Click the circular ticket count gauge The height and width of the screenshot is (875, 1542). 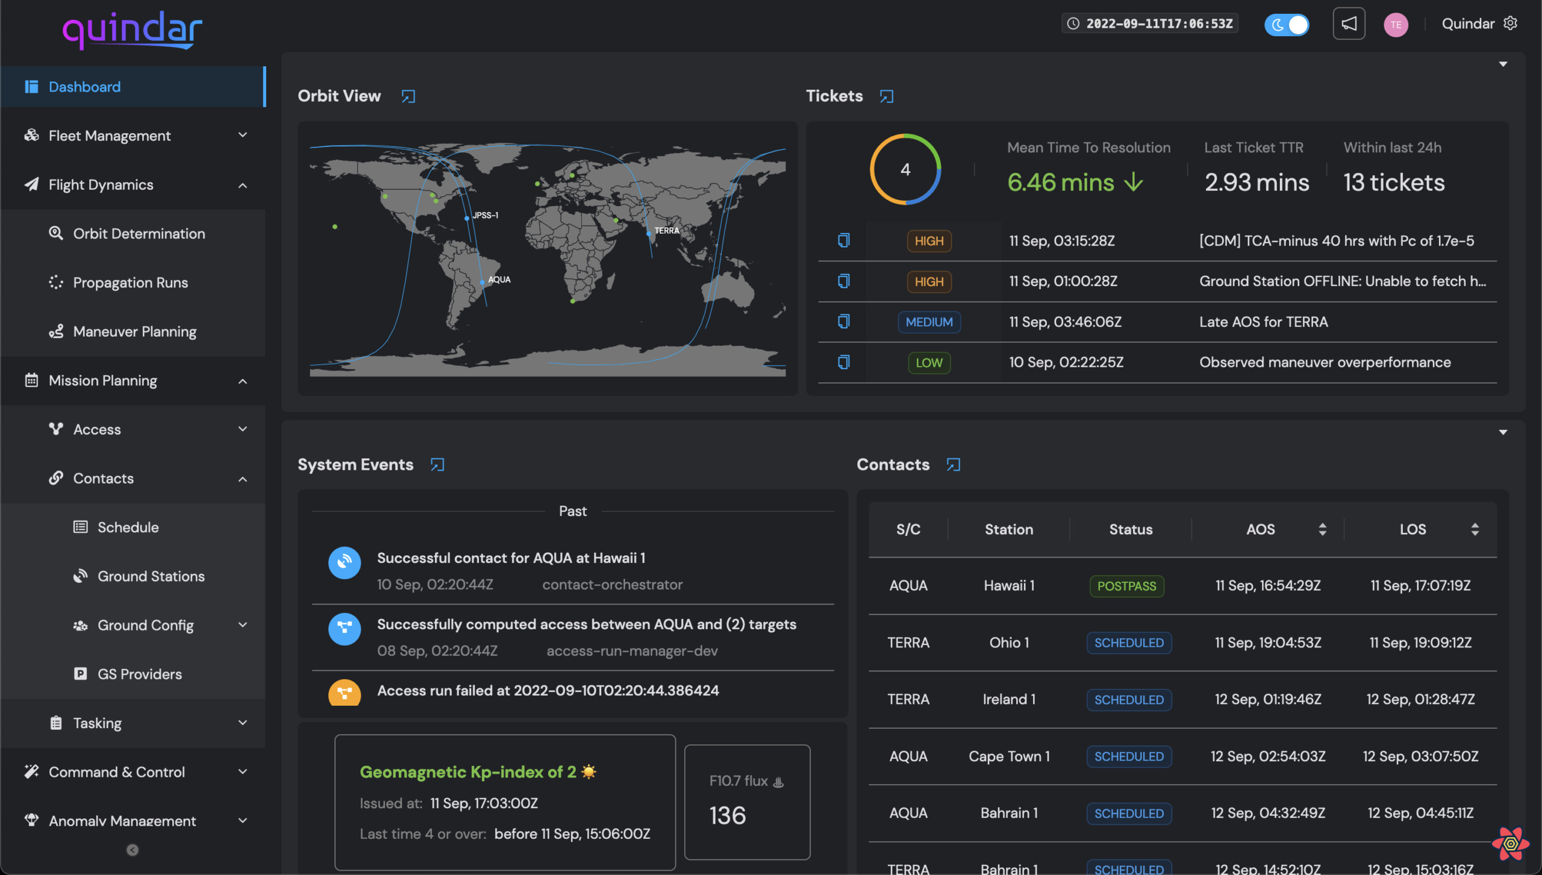(x=905, y=170)
